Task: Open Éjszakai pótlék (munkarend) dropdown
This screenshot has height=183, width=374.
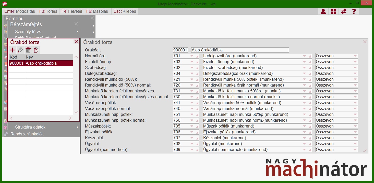Action: click(x=304, y=132)
